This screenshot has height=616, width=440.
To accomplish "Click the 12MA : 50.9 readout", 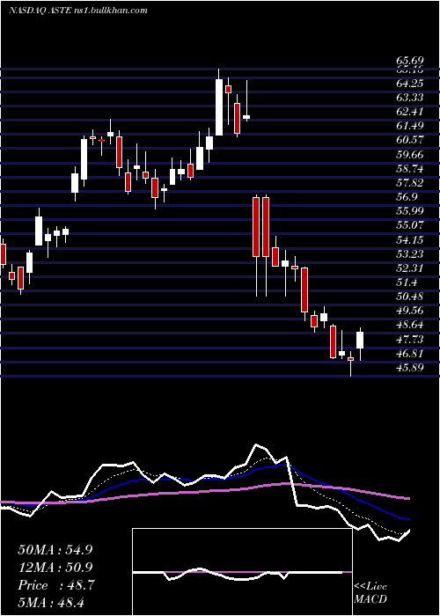I will pyautogui.click(x=55, y=568).
